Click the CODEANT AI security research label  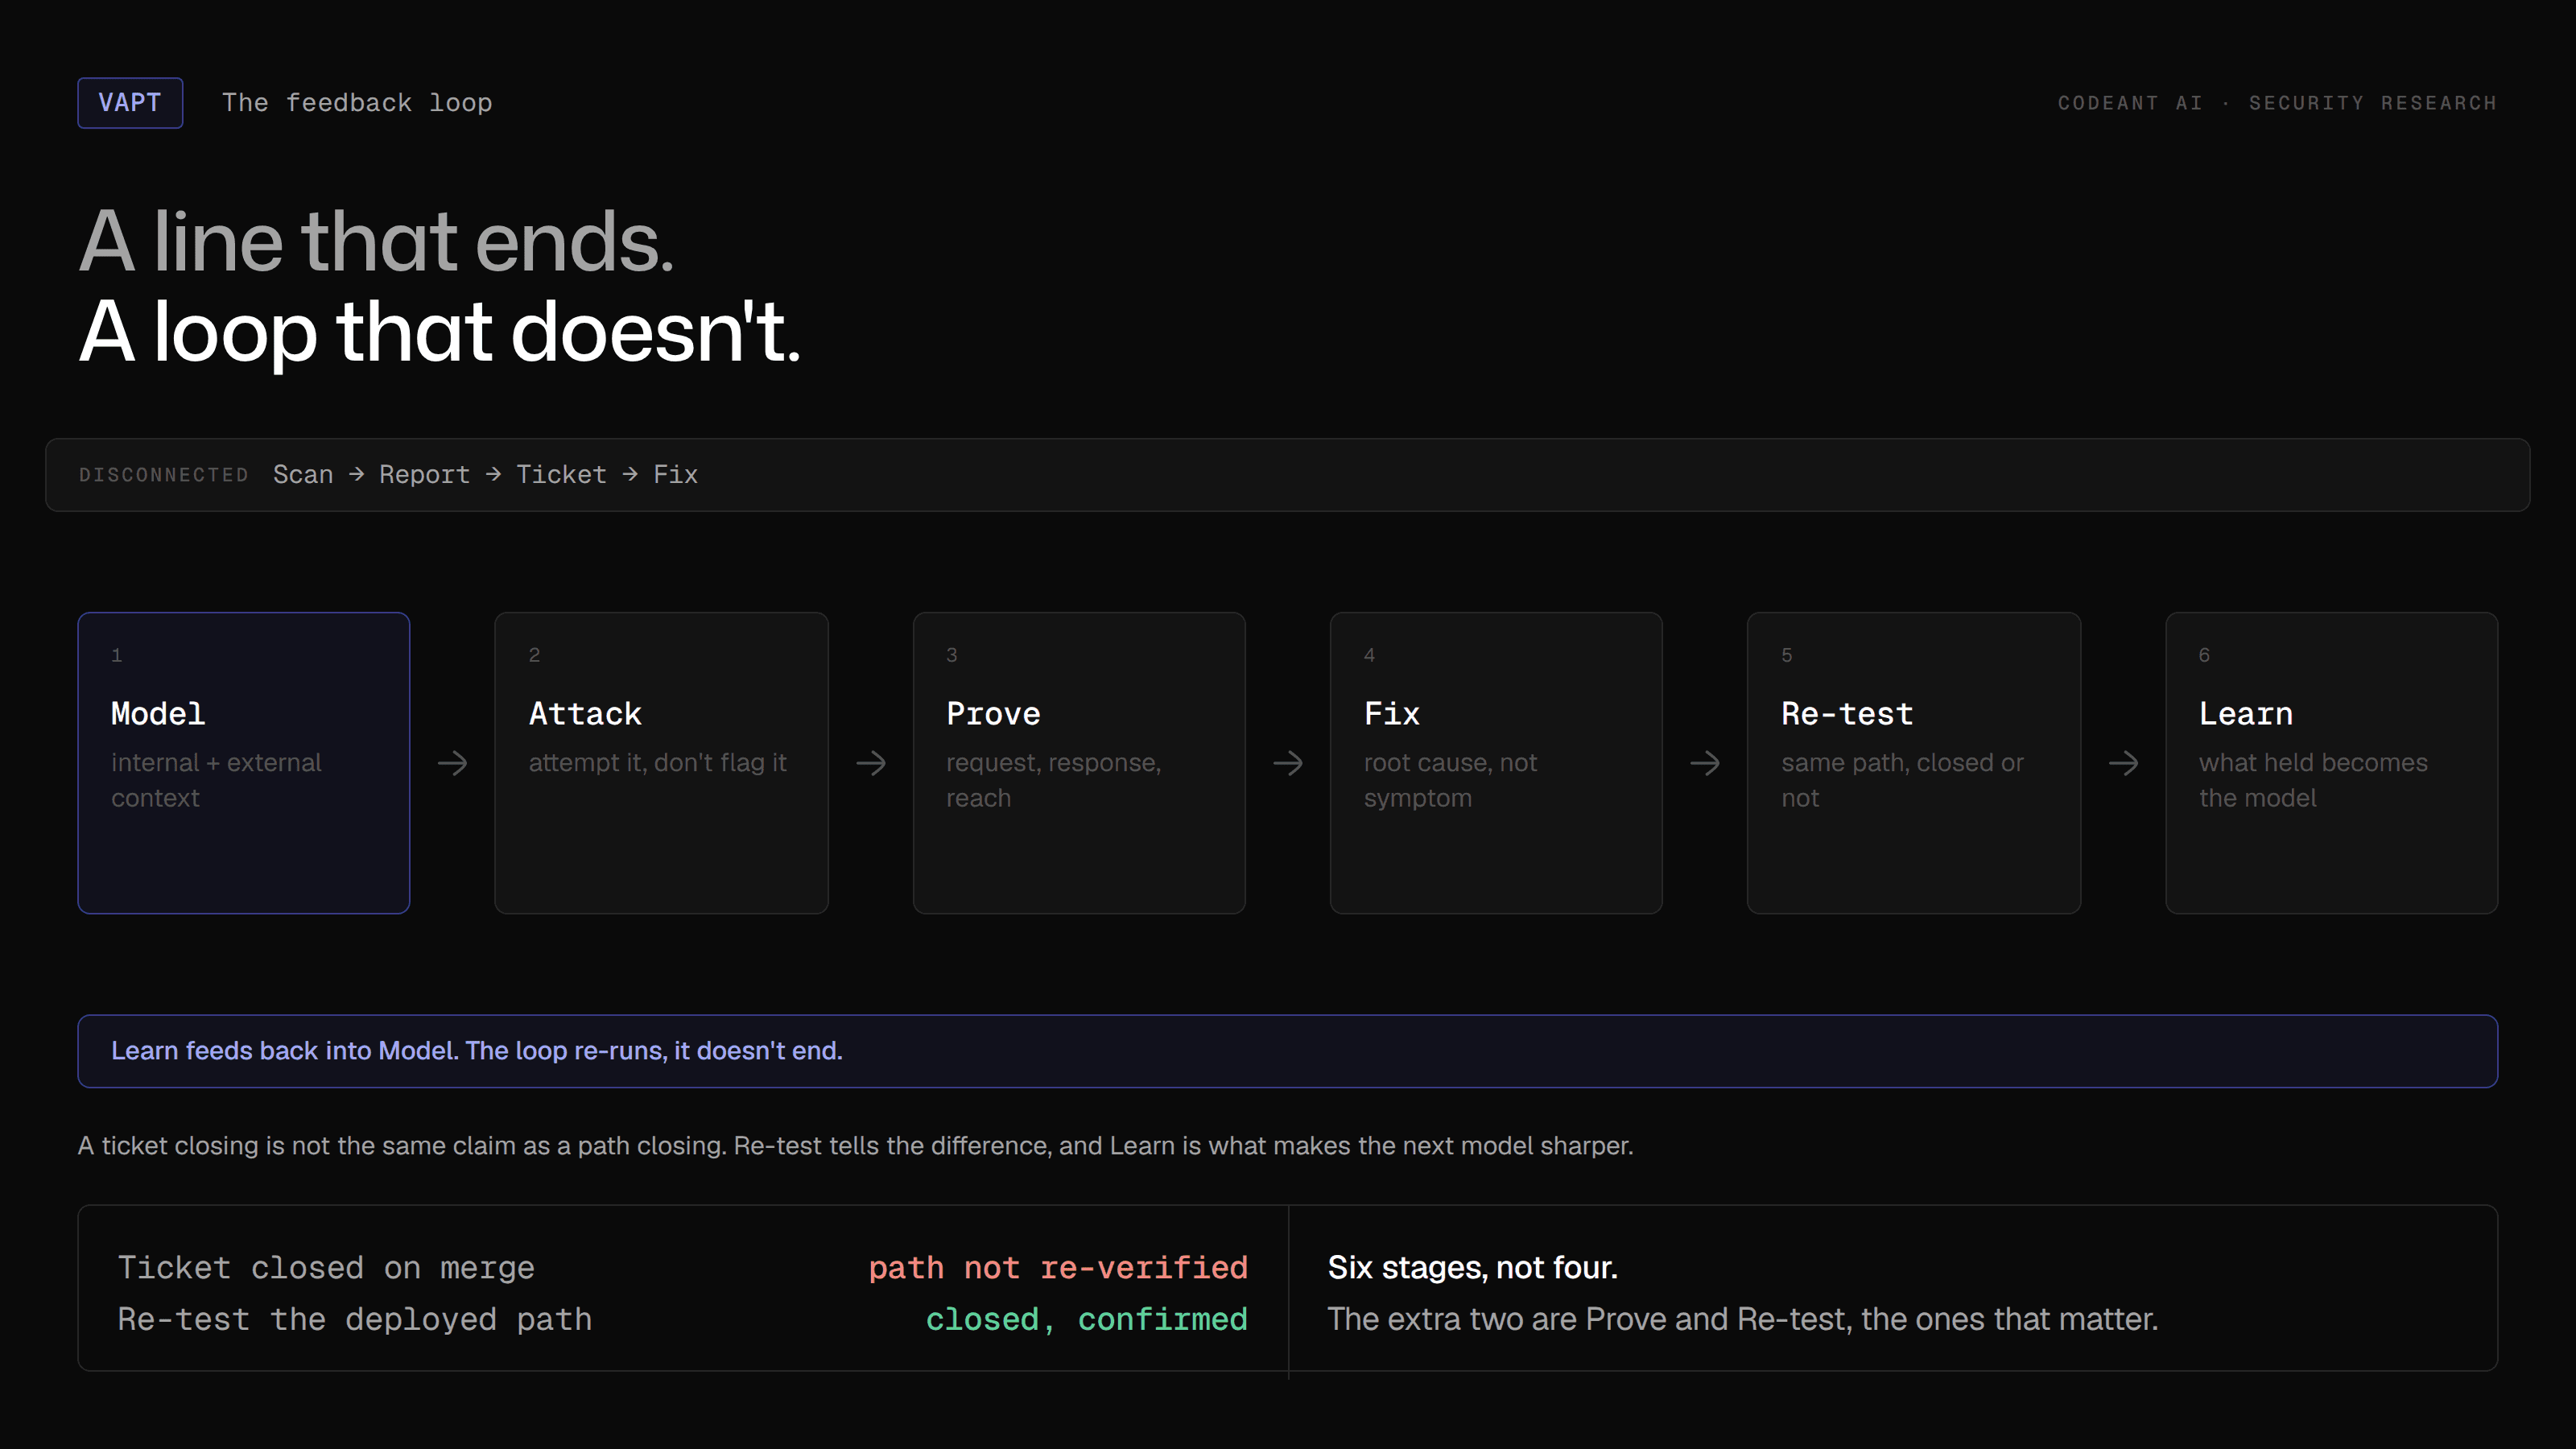point(2277,103)
